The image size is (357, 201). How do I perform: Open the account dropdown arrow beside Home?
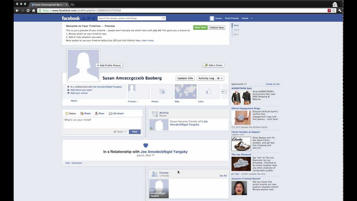[x=252, y=18]
